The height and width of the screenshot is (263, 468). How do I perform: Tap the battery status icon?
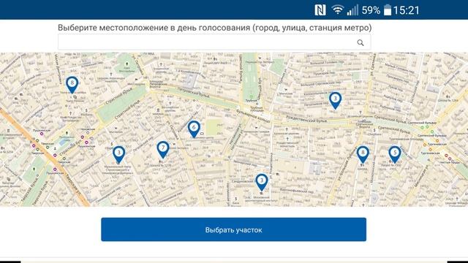point(387,10)
